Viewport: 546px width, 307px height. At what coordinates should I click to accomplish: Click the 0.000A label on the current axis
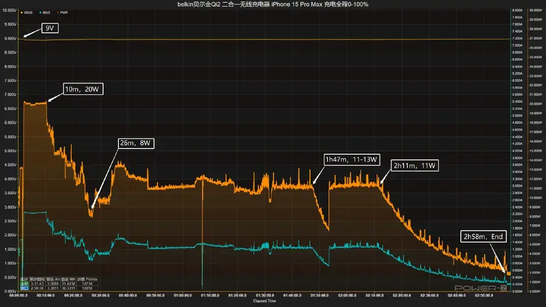click(x=518, y=291)
